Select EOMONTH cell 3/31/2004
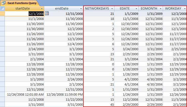Screen dimensions: 187x107 pyautogui.click(x=151, y=59)
